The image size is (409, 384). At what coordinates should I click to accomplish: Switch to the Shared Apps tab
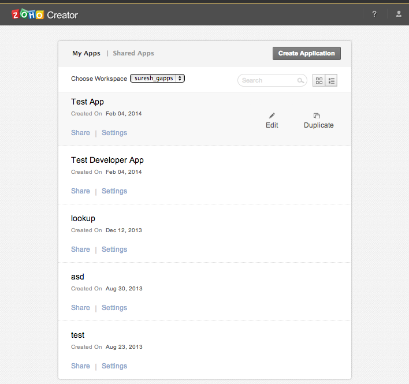coord(133,53)
